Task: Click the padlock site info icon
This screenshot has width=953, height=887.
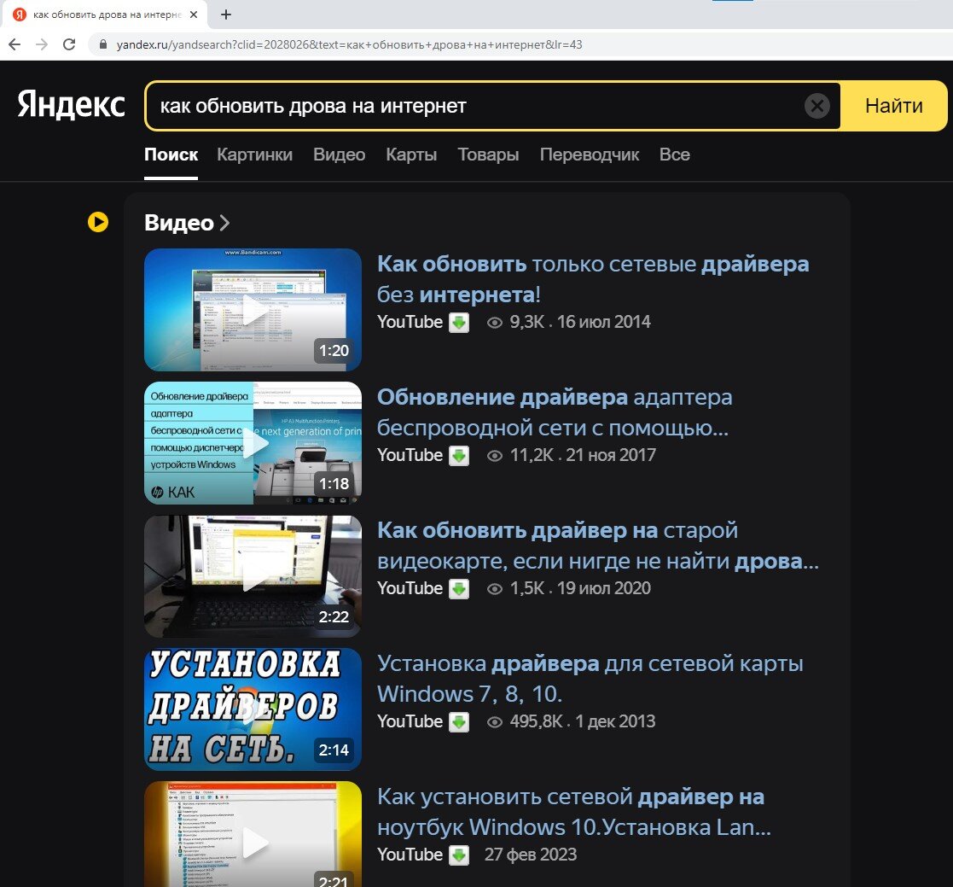Action: coord(102,44)
